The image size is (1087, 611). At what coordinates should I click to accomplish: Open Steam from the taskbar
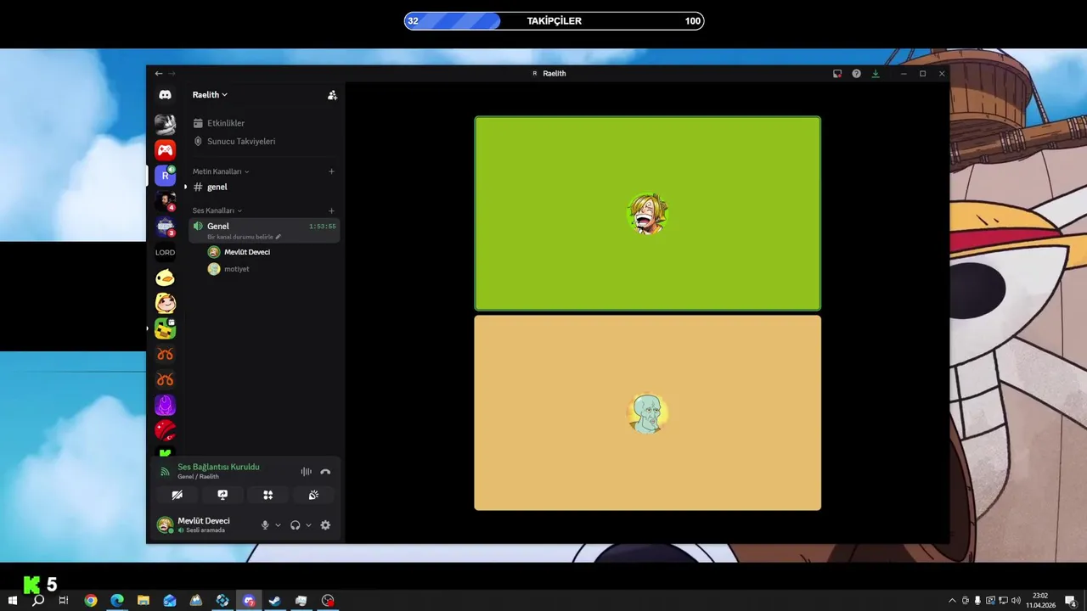[275, 601]
